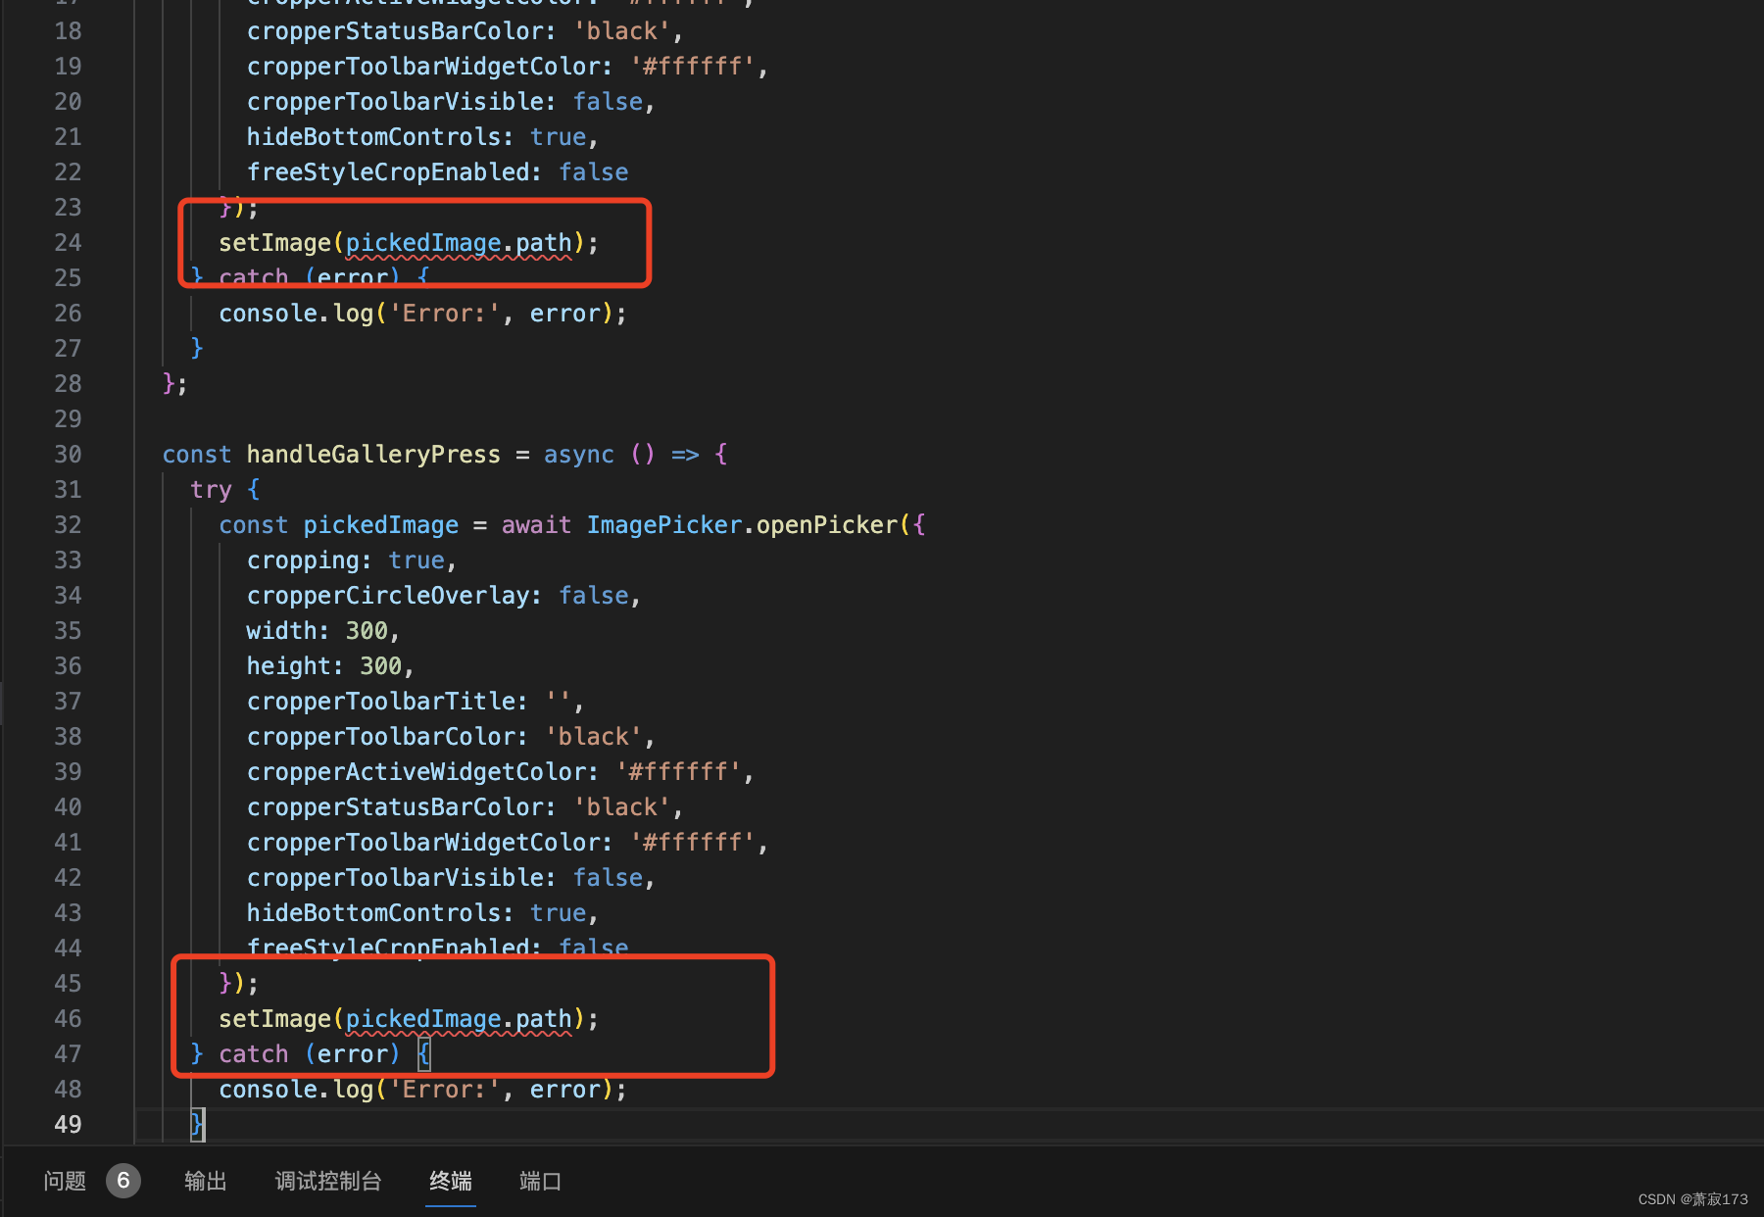
Task: Click 'height: 300' on line 36
Action: click(324, 666)
